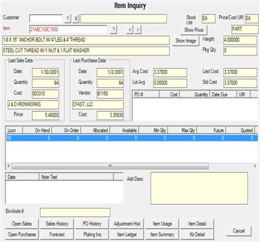Click the Bin/Aisle # field

[75, 212]
